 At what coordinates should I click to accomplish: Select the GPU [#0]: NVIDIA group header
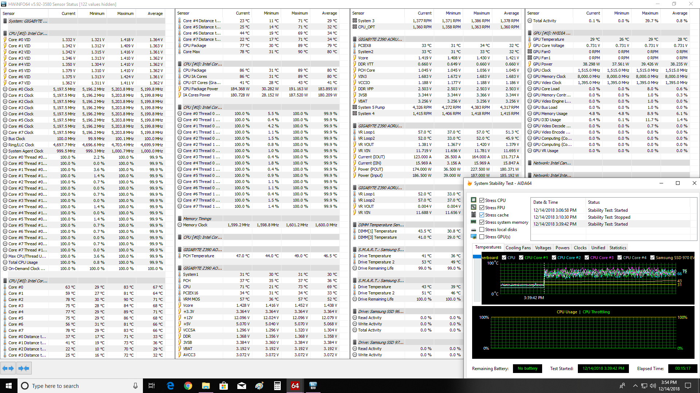pos(608,33)
